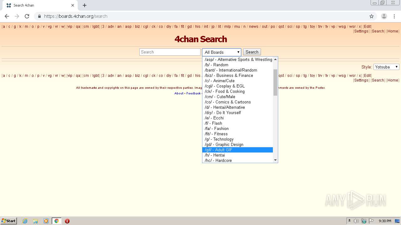Open the Feedback footer link

193,93
